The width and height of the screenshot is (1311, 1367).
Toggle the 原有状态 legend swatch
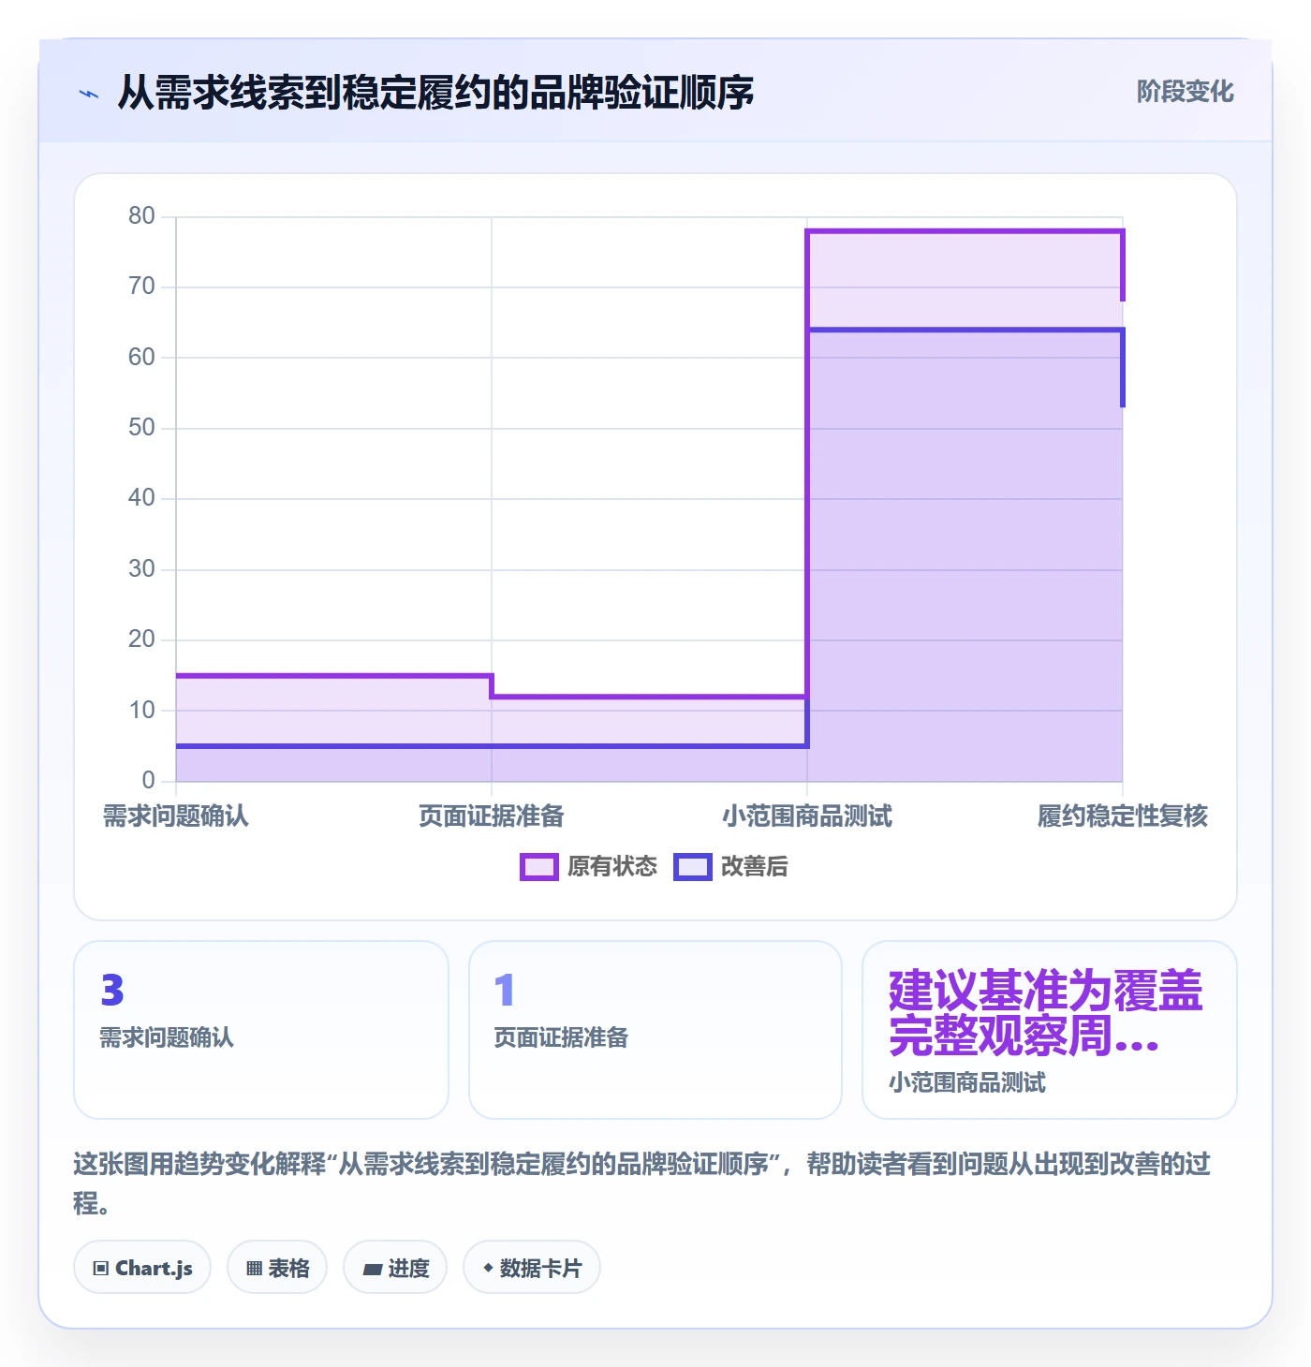(539, 867)
